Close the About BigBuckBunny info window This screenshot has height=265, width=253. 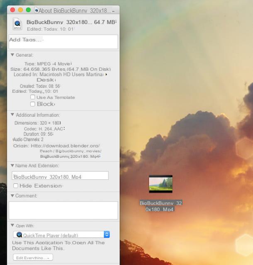point(13,10)
